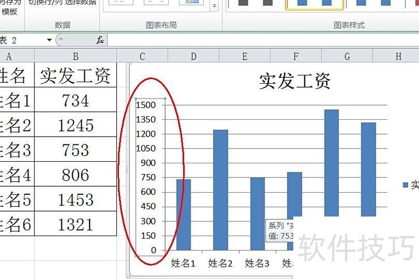Click the fx Insert Function icon
The height and width of the screenshot is (279, 419).
tap(100, 40)
